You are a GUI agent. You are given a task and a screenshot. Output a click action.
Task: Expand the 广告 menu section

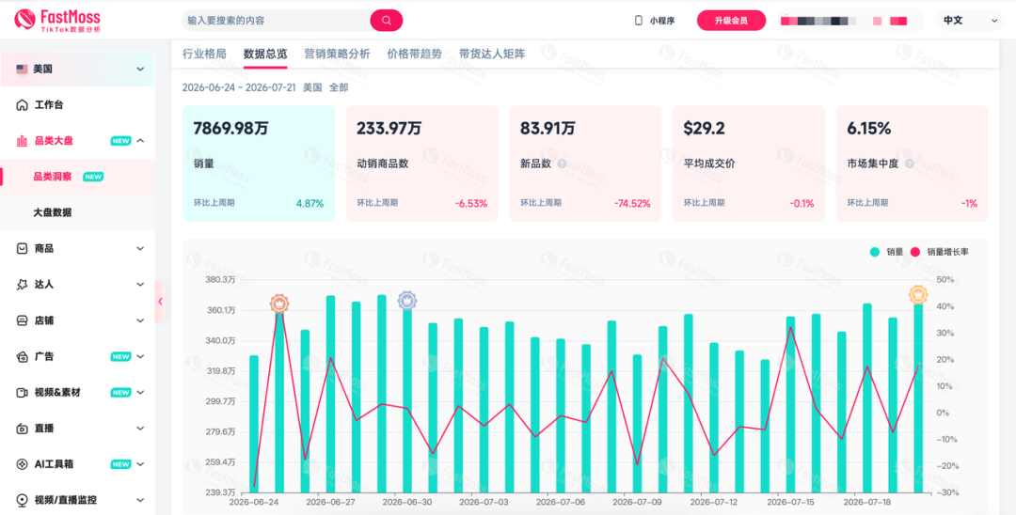point(140,356)
